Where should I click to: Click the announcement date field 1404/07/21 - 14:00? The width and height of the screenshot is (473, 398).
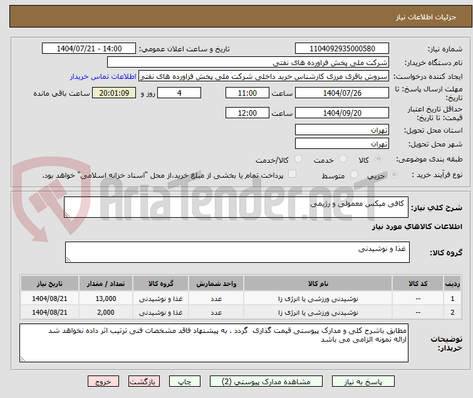point(89,49)
